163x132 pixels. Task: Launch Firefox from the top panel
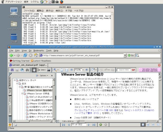(62, 2)
